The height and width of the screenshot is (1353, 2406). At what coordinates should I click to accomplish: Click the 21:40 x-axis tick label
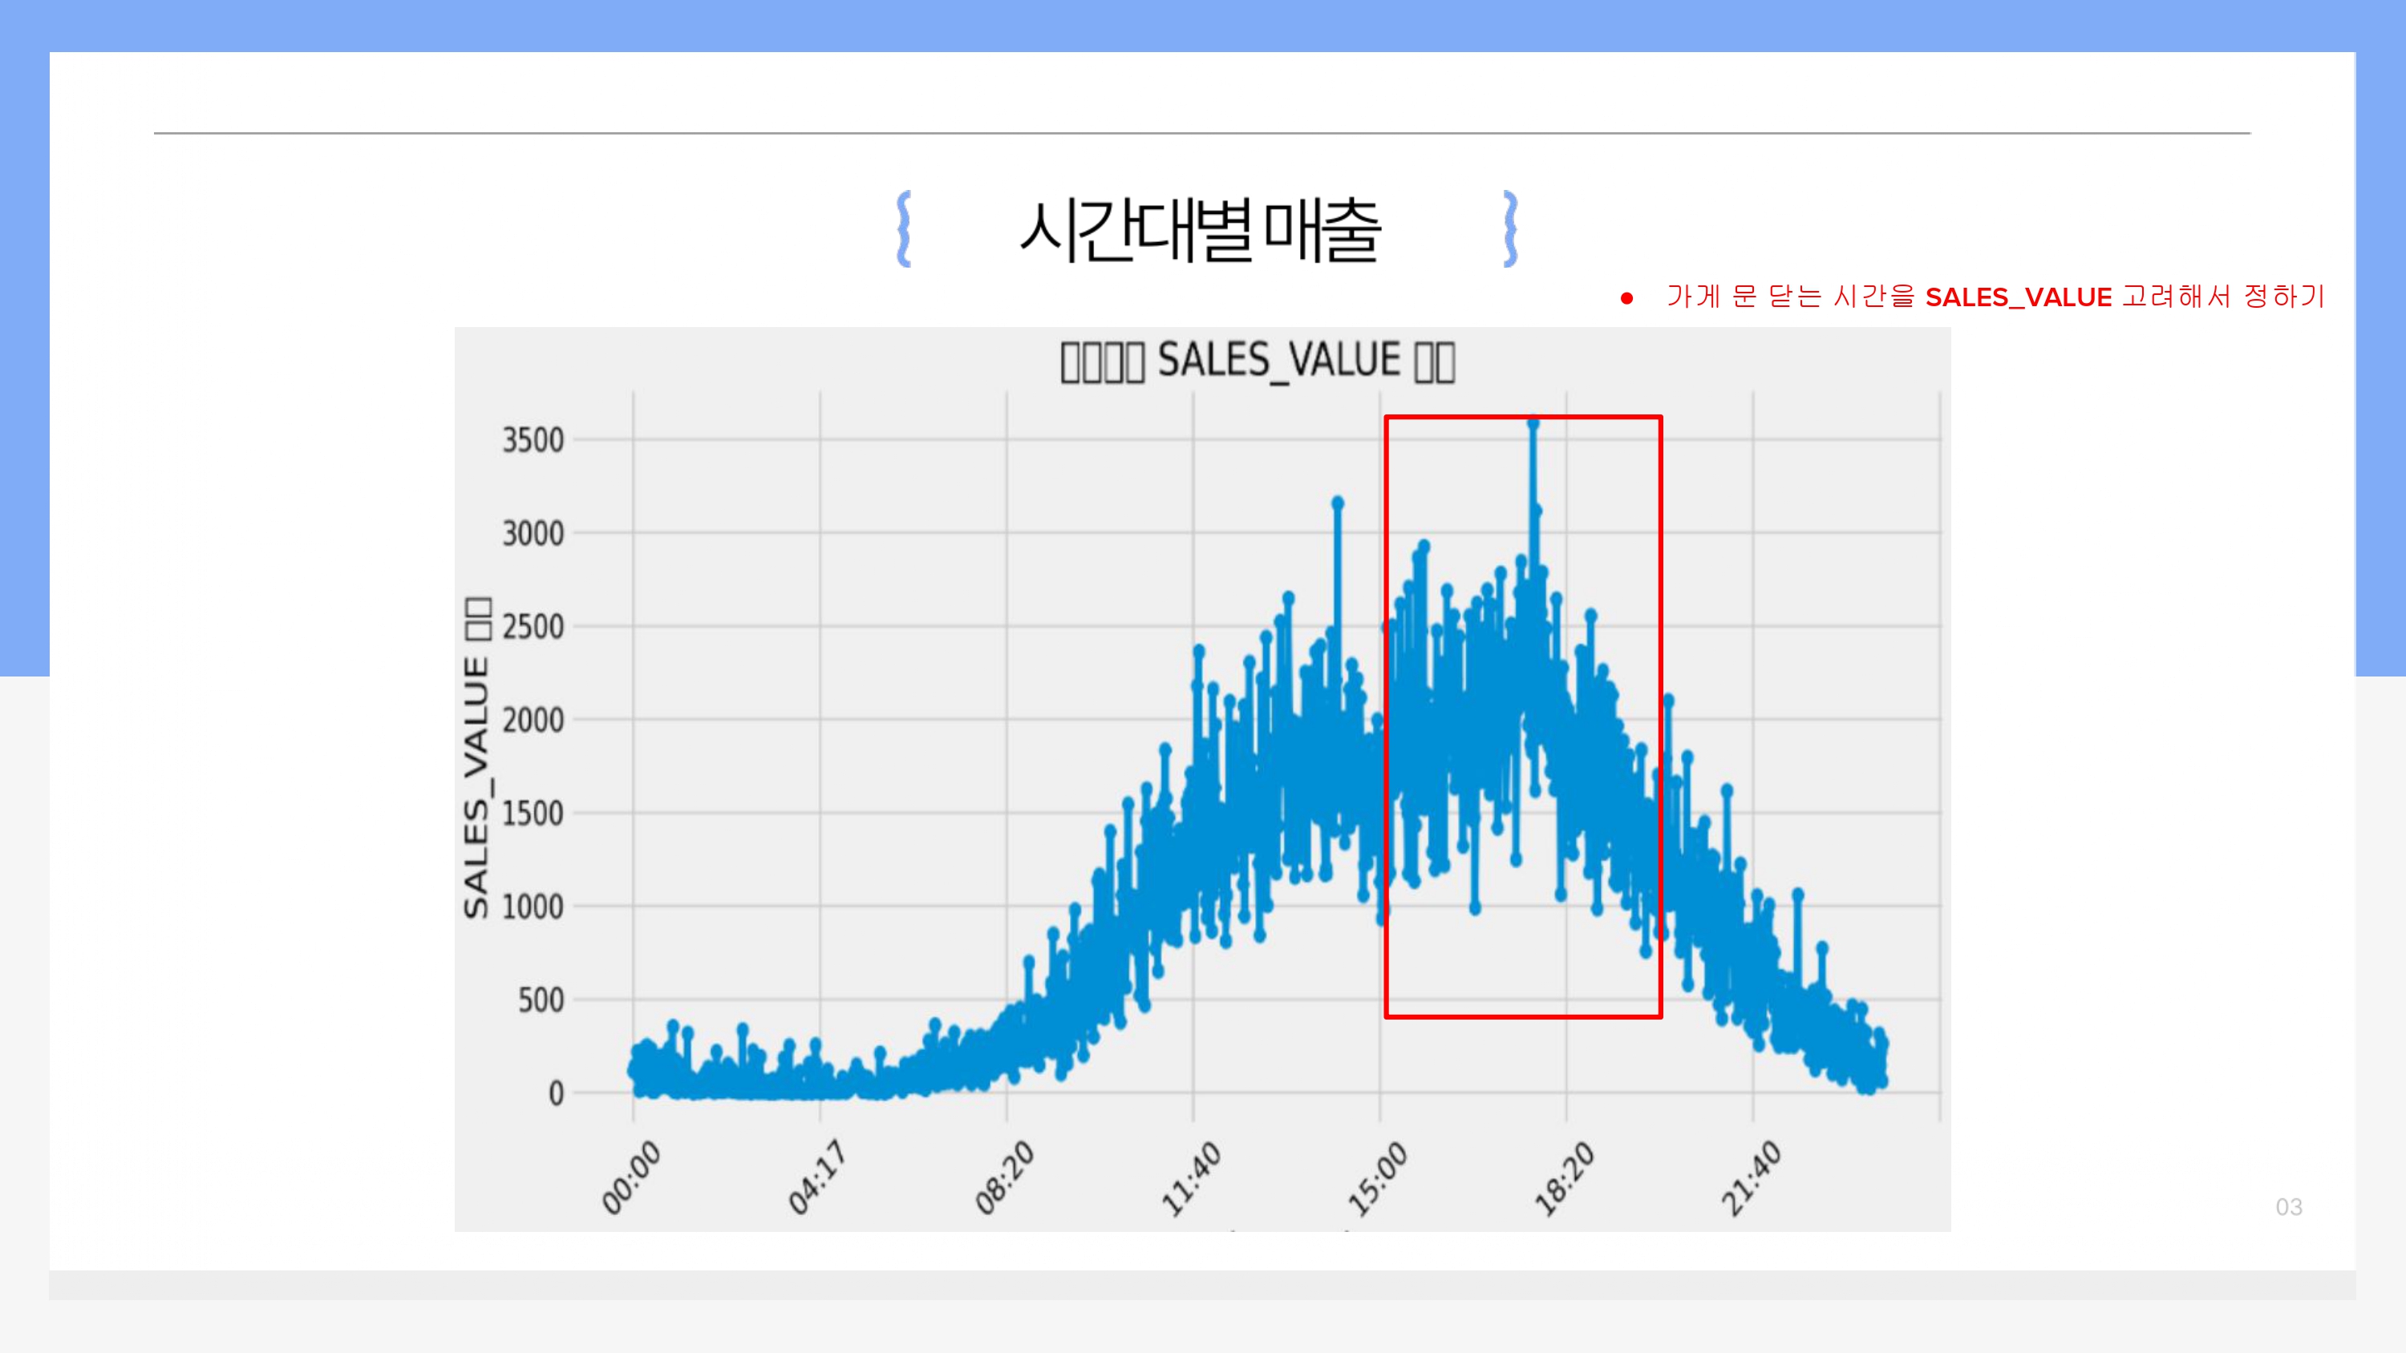tap(1750, 1179)
